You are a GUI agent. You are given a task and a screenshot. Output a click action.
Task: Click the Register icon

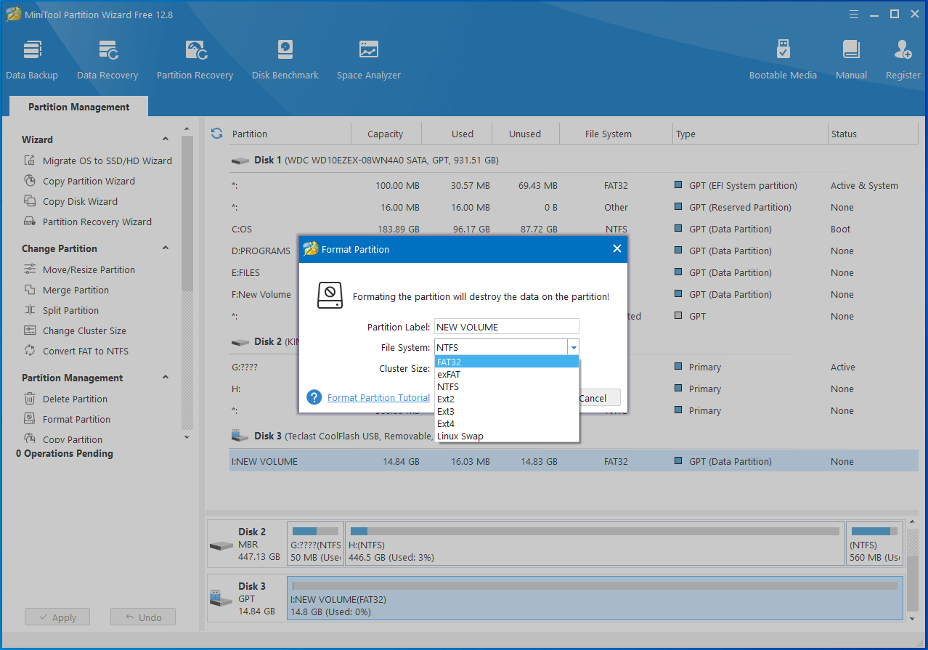tap(903, 49)
